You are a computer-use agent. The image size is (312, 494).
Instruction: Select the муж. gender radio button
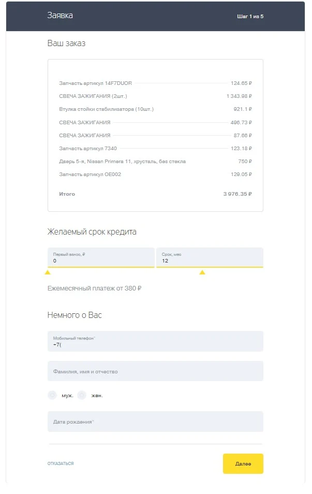coord(52,395)
